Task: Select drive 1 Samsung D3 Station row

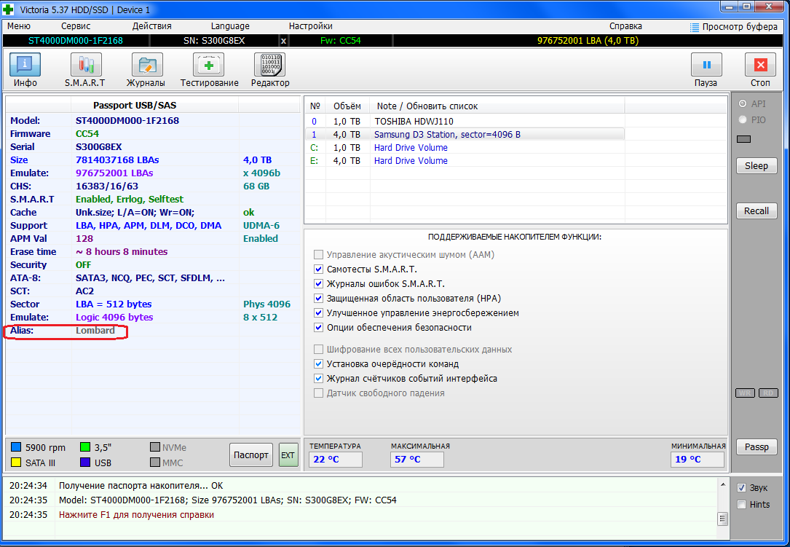Action: point(465,135)
